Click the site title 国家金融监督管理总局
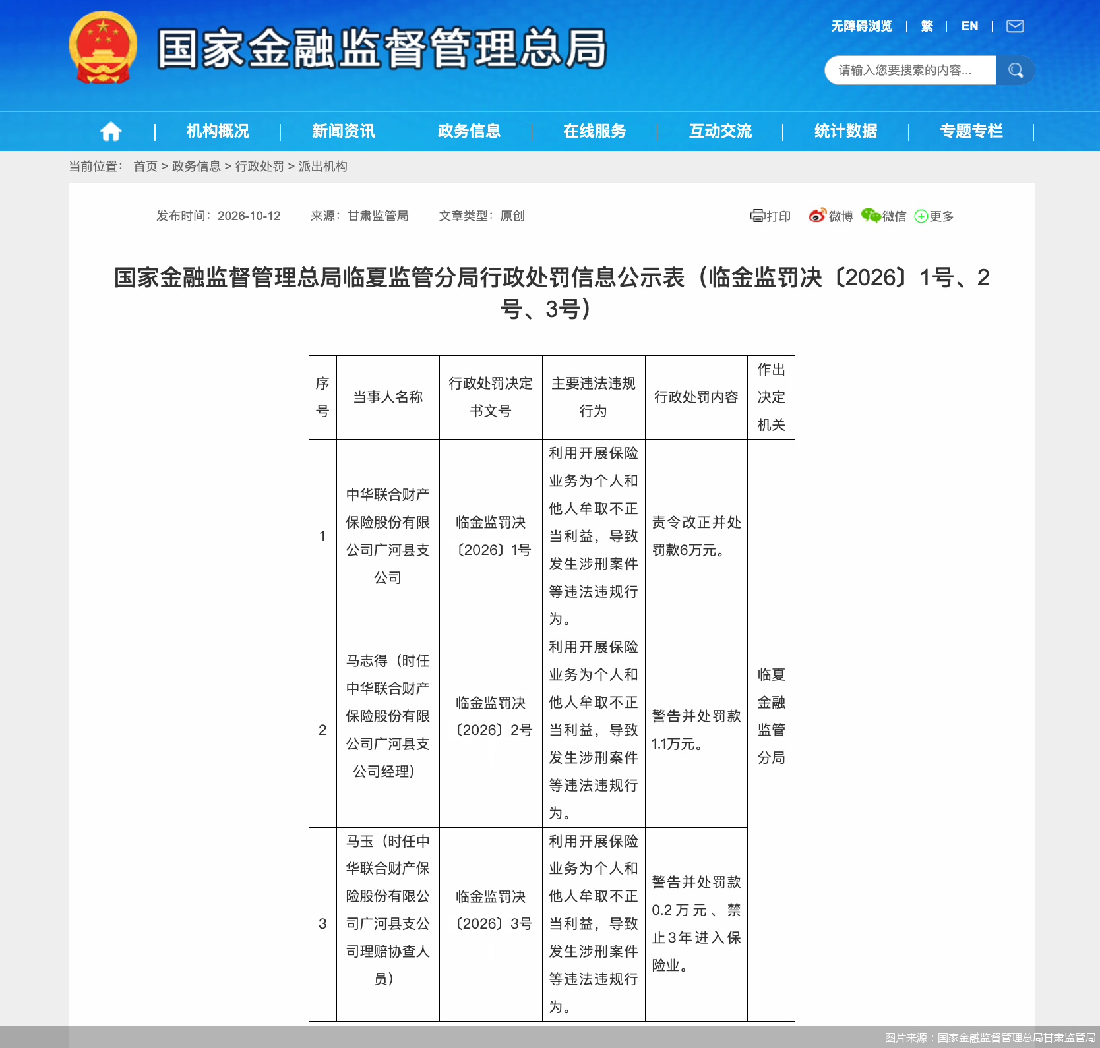Viewport: 1100px width, 1048px height. [x=382, y=48]
